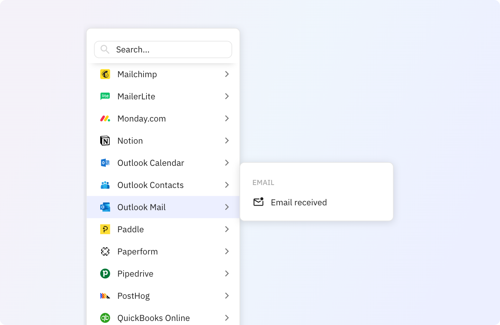This screenshot has width=500, height=325.
Task: Click the MailerLite green lite icon
Action: 105,96
